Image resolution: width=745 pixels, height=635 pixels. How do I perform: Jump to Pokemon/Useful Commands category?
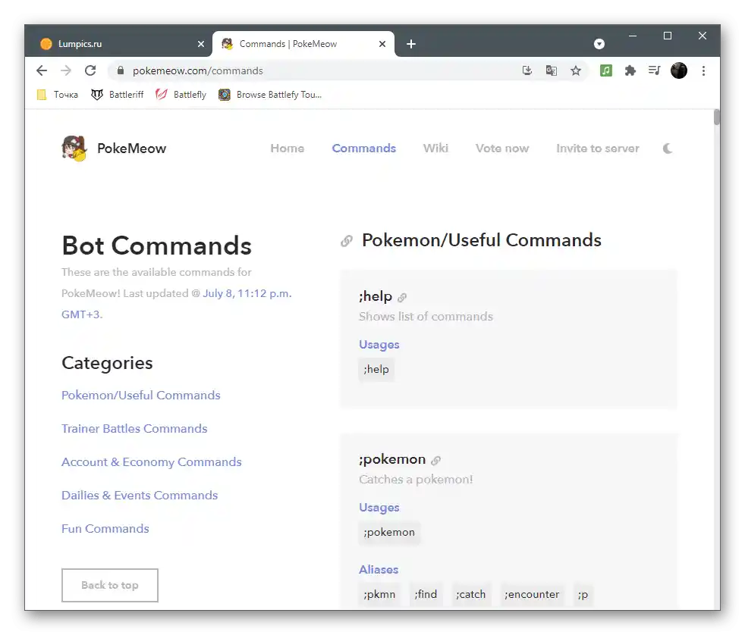(141, 396)
